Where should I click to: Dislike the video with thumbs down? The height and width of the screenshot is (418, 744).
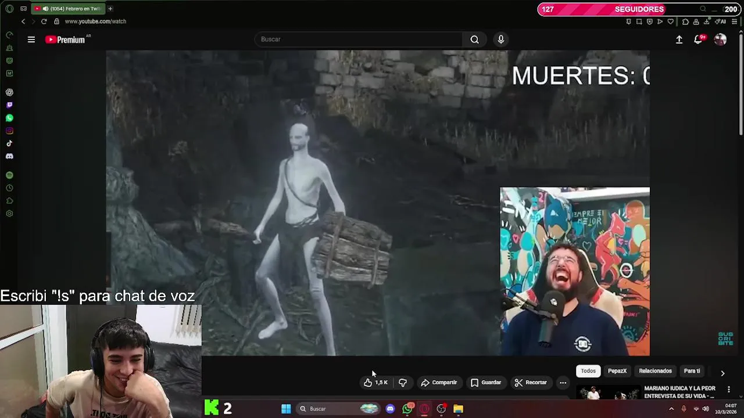click(x=403, y=383)
